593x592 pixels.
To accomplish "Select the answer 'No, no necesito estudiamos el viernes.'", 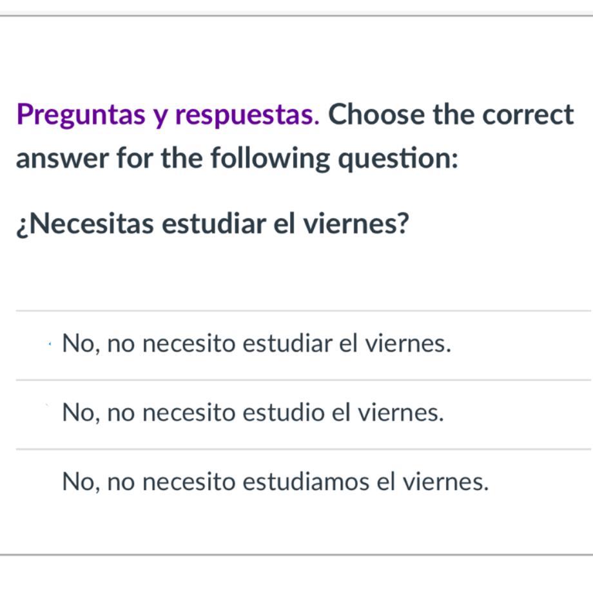I will tap(275, 482).
